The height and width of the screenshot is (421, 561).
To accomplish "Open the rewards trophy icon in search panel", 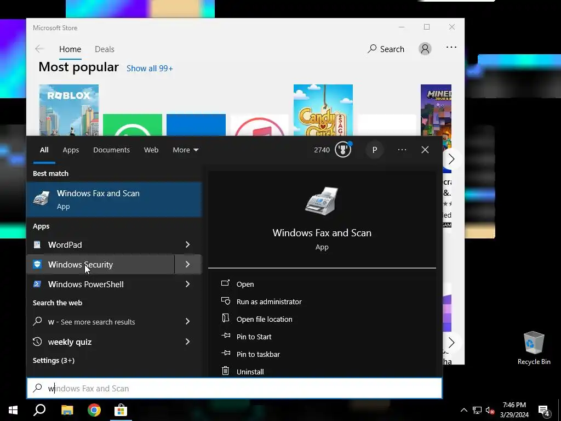I will coord(343,150).
